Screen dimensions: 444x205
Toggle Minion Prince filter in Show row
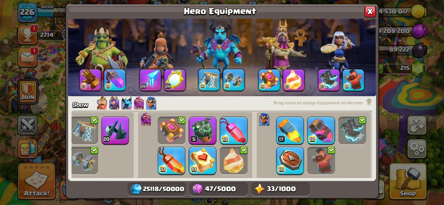[127, 103]
